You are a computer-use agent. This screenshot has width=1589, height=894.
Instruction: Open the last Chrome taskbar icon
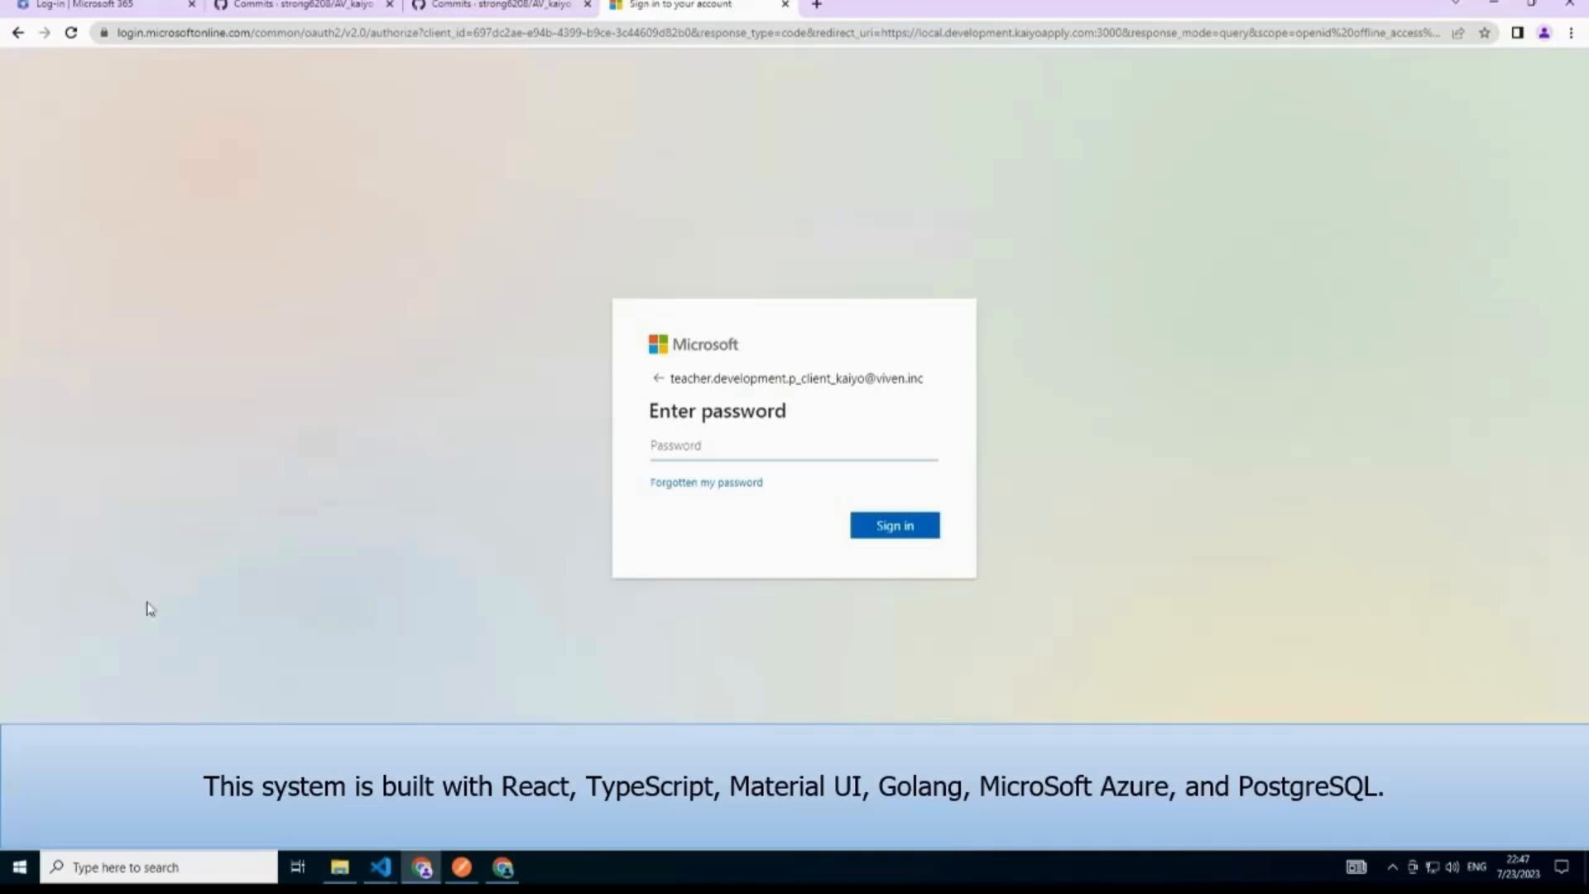(x=503, y=868)
